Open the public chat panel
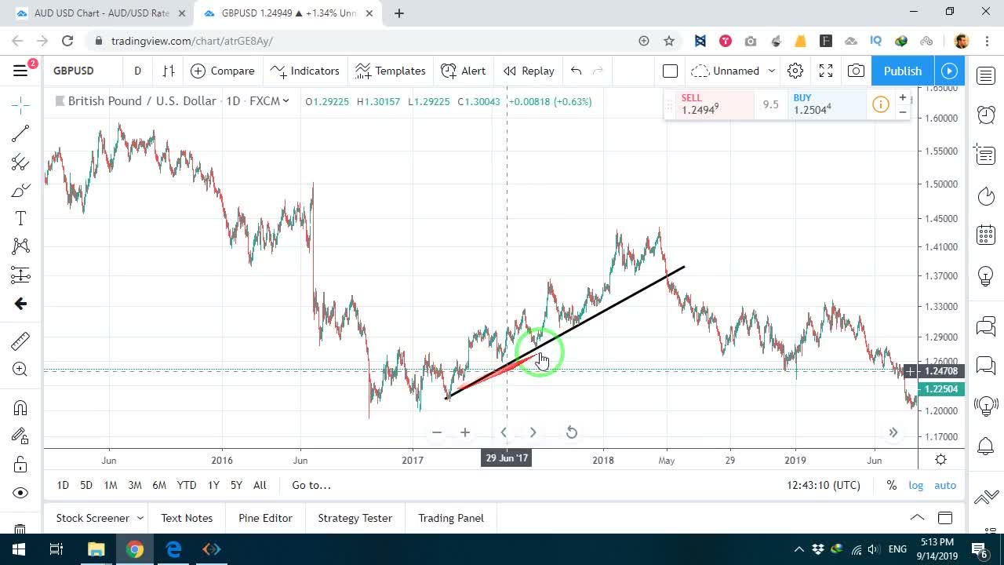This screenshot has height=565, width=1004. (x=986, y=325)
